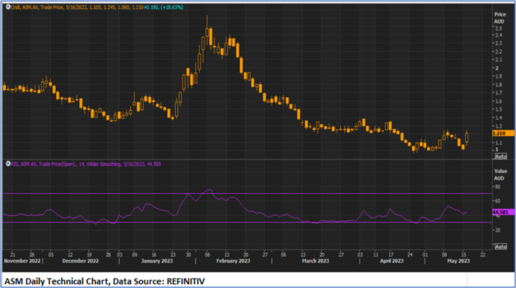Click the February 2023 label on time axis
Viewport: 516px width, 288px height.
234,261
